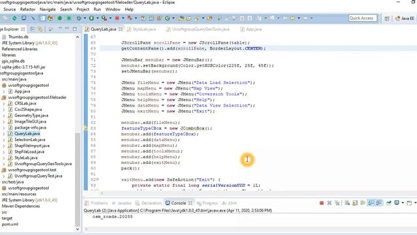This screenshot has height=235, width=417.
Task: Open the Help menu
Action: pyautogui.click(x=129, y=9)
